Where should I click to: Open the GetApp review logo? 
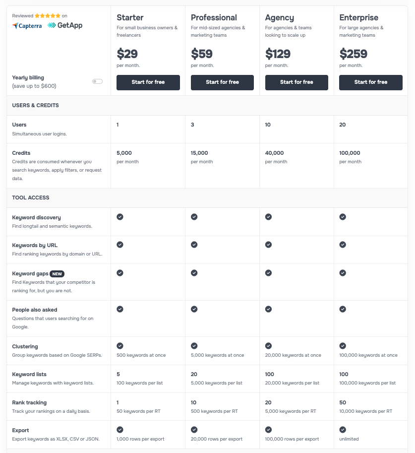pos(65,25)
